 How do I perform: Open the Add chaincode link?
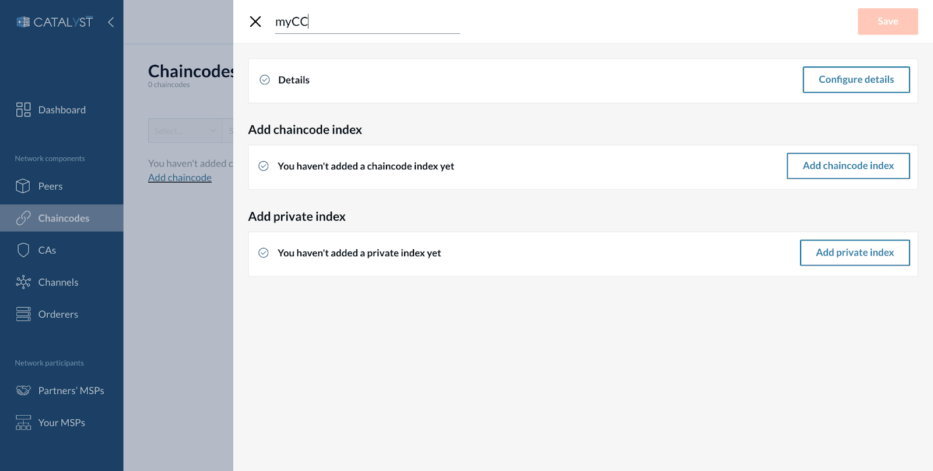click(x=179, y=177)
